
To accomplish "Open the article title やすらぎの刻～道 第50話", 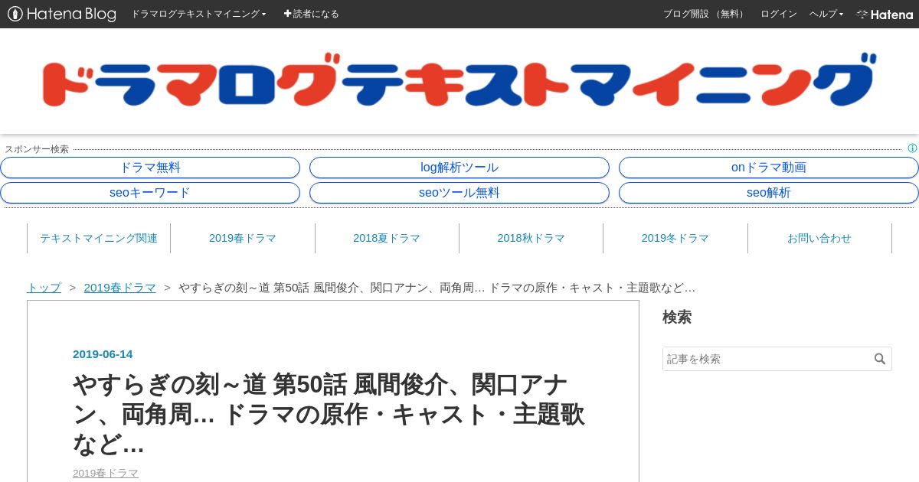I will click(329, 414).
